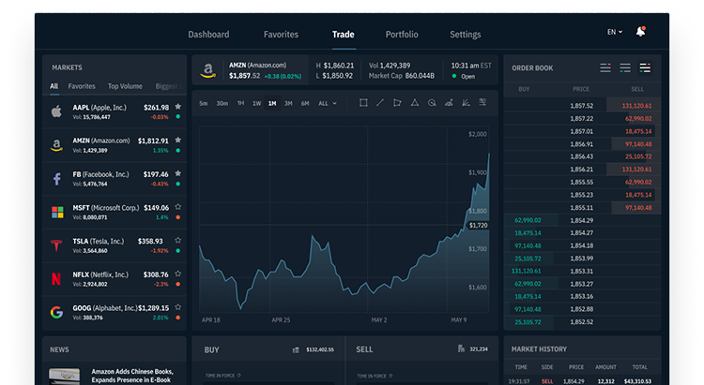Image resolution: width=704 pixels, height=385 pixels.
Task: Click the PRICE column header in Order Book
Action: (581, 89)
